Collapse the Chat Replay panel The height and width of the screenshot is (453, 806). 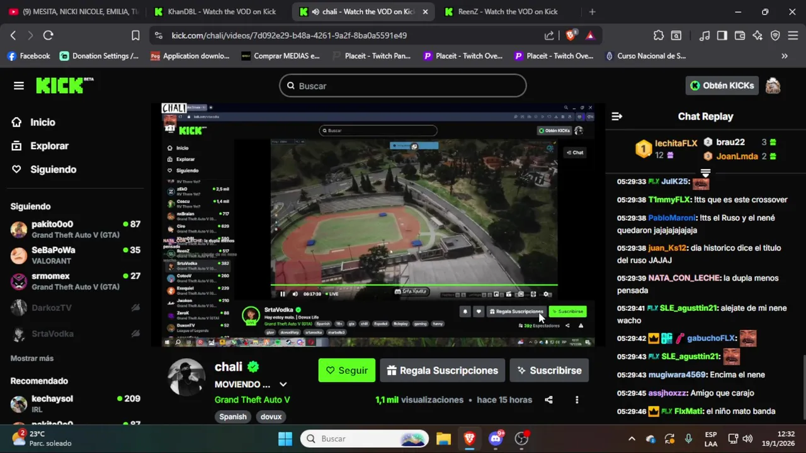(x=617, y=116)
